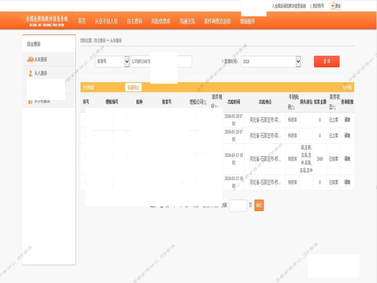Open the 首页 navigation tab

(82, 21)
